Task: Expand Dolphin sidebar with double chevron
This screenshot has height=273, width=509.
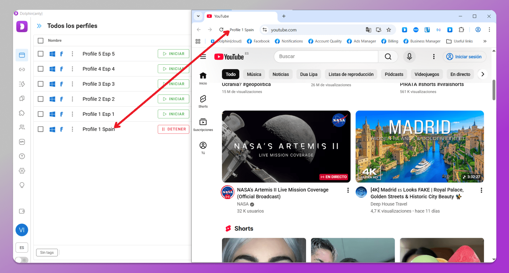Action: 39,26
